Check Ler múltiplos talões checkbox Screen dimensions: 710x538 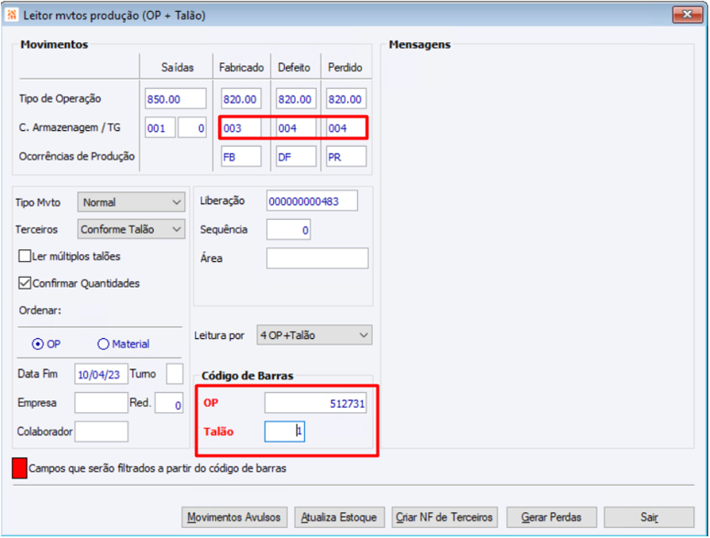[x=25, y=256]
